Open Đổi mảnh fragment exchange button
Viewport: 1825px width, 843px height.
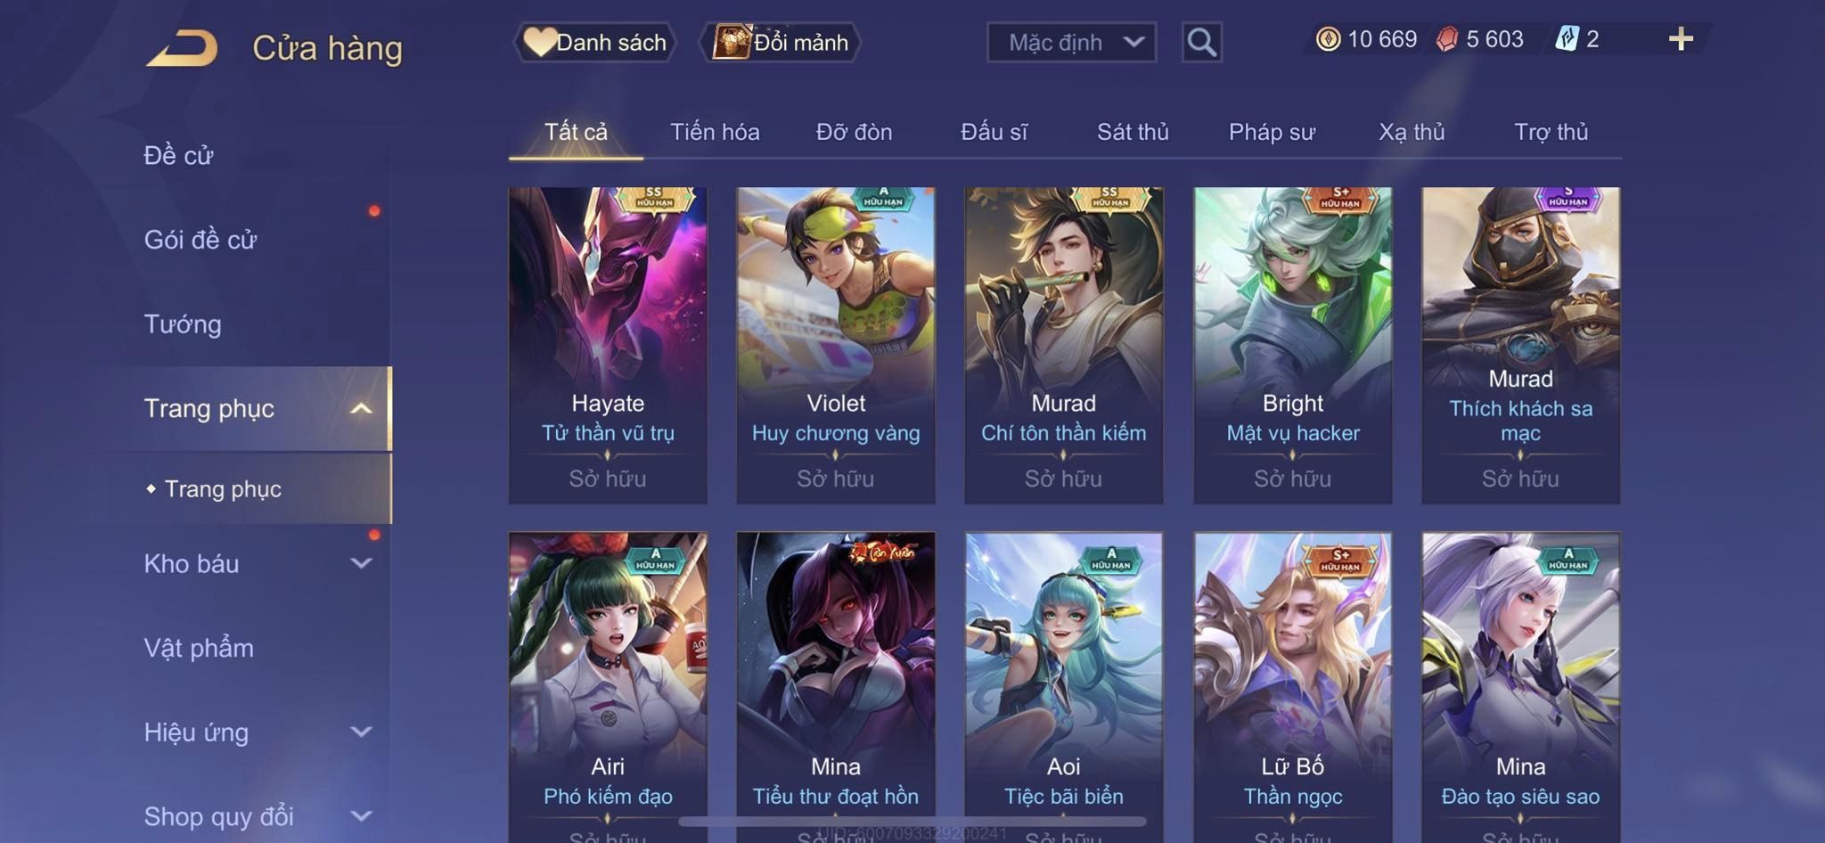pos(781,42)
